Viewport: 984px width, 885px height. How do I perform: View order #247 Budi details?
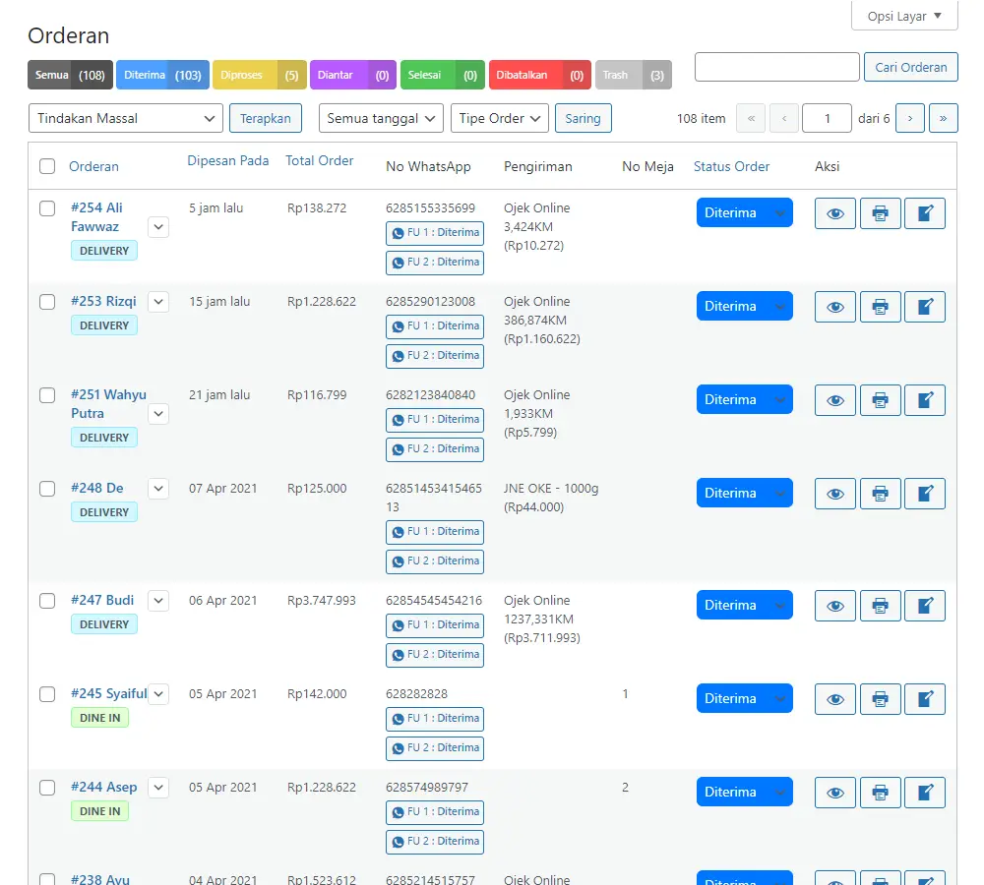click(x=834, y=606)
